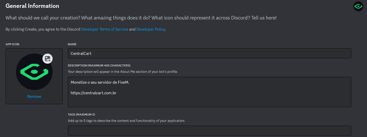Viewport: 367px width, 137px height.
Task: Click the DESCRIPTION (MAXIMUM 400 CHARACTERS) label
Action: [99, 65]
